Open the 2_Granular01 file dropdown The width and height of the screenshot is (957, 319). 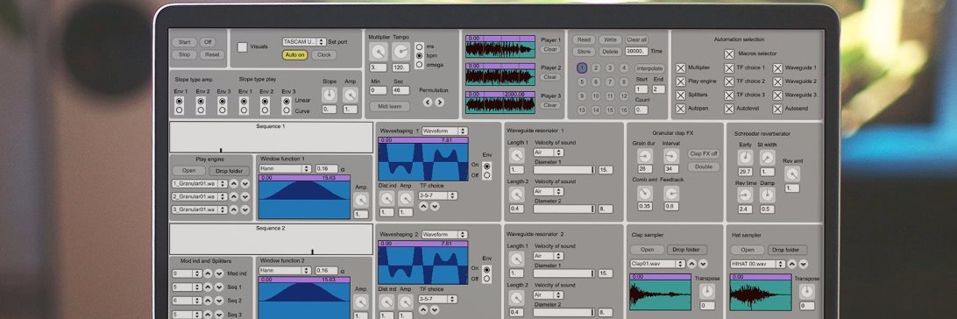click(200, 196)
